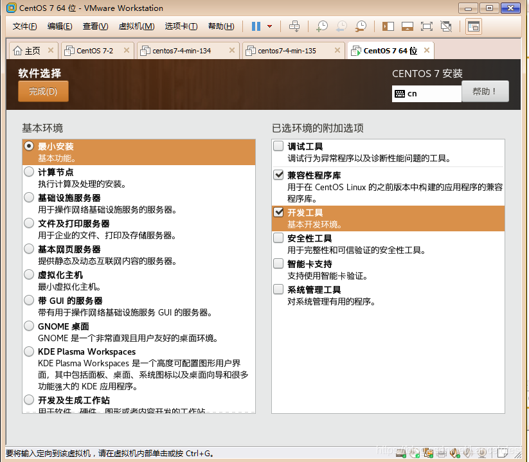
Task: Switch the VM to full screen mode
Action: (x=426, y=26)
